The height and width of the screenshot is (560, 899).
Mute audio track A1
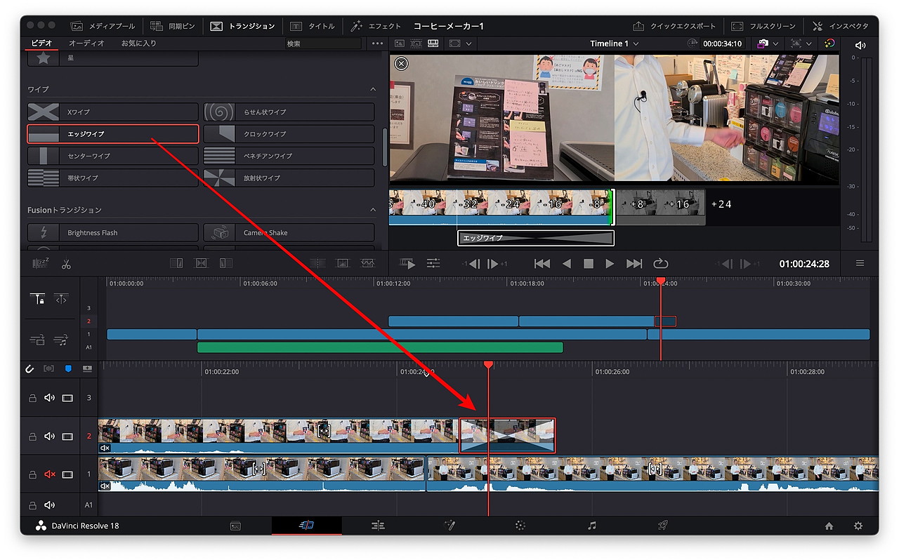[49, 505]
